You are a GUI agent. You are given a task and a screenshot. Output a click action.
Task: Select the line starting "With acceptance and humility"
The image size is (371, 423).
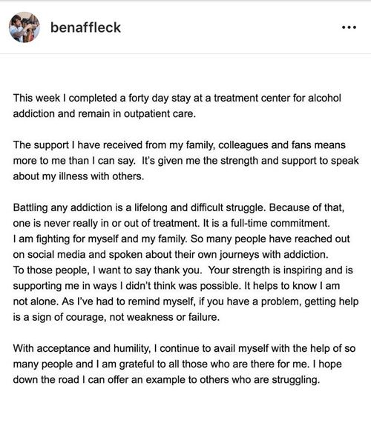click(184, 348)
